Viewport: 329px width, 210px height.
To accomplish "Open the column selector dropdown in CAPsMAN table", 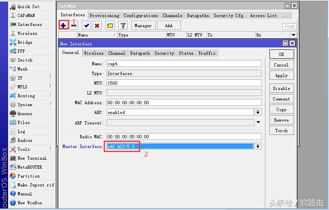I will point(293,35).
